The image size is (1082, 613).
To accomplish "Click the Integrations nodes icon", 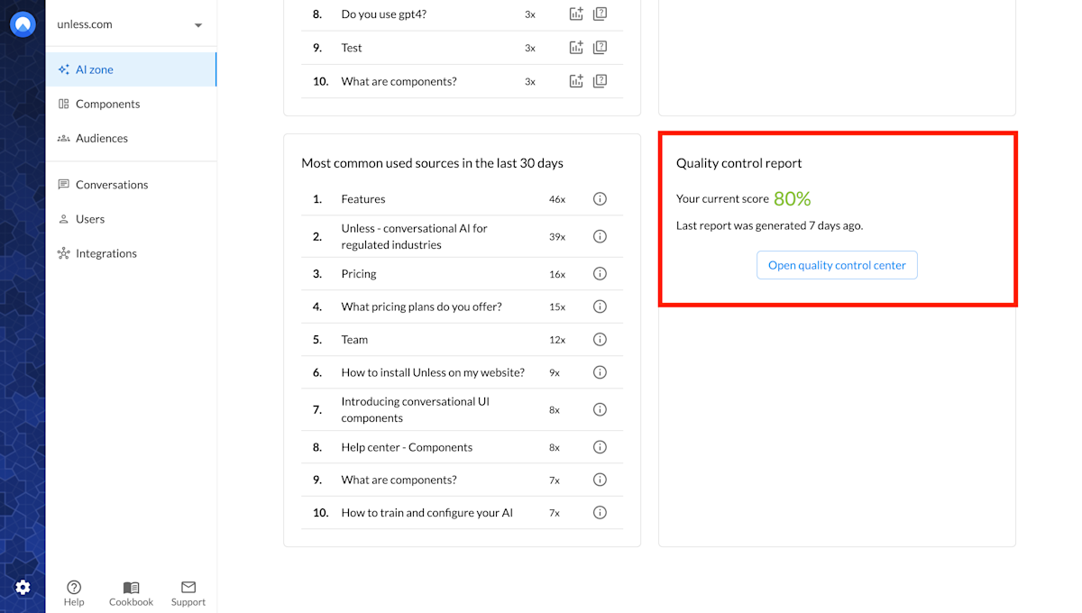I will (63, 253).
